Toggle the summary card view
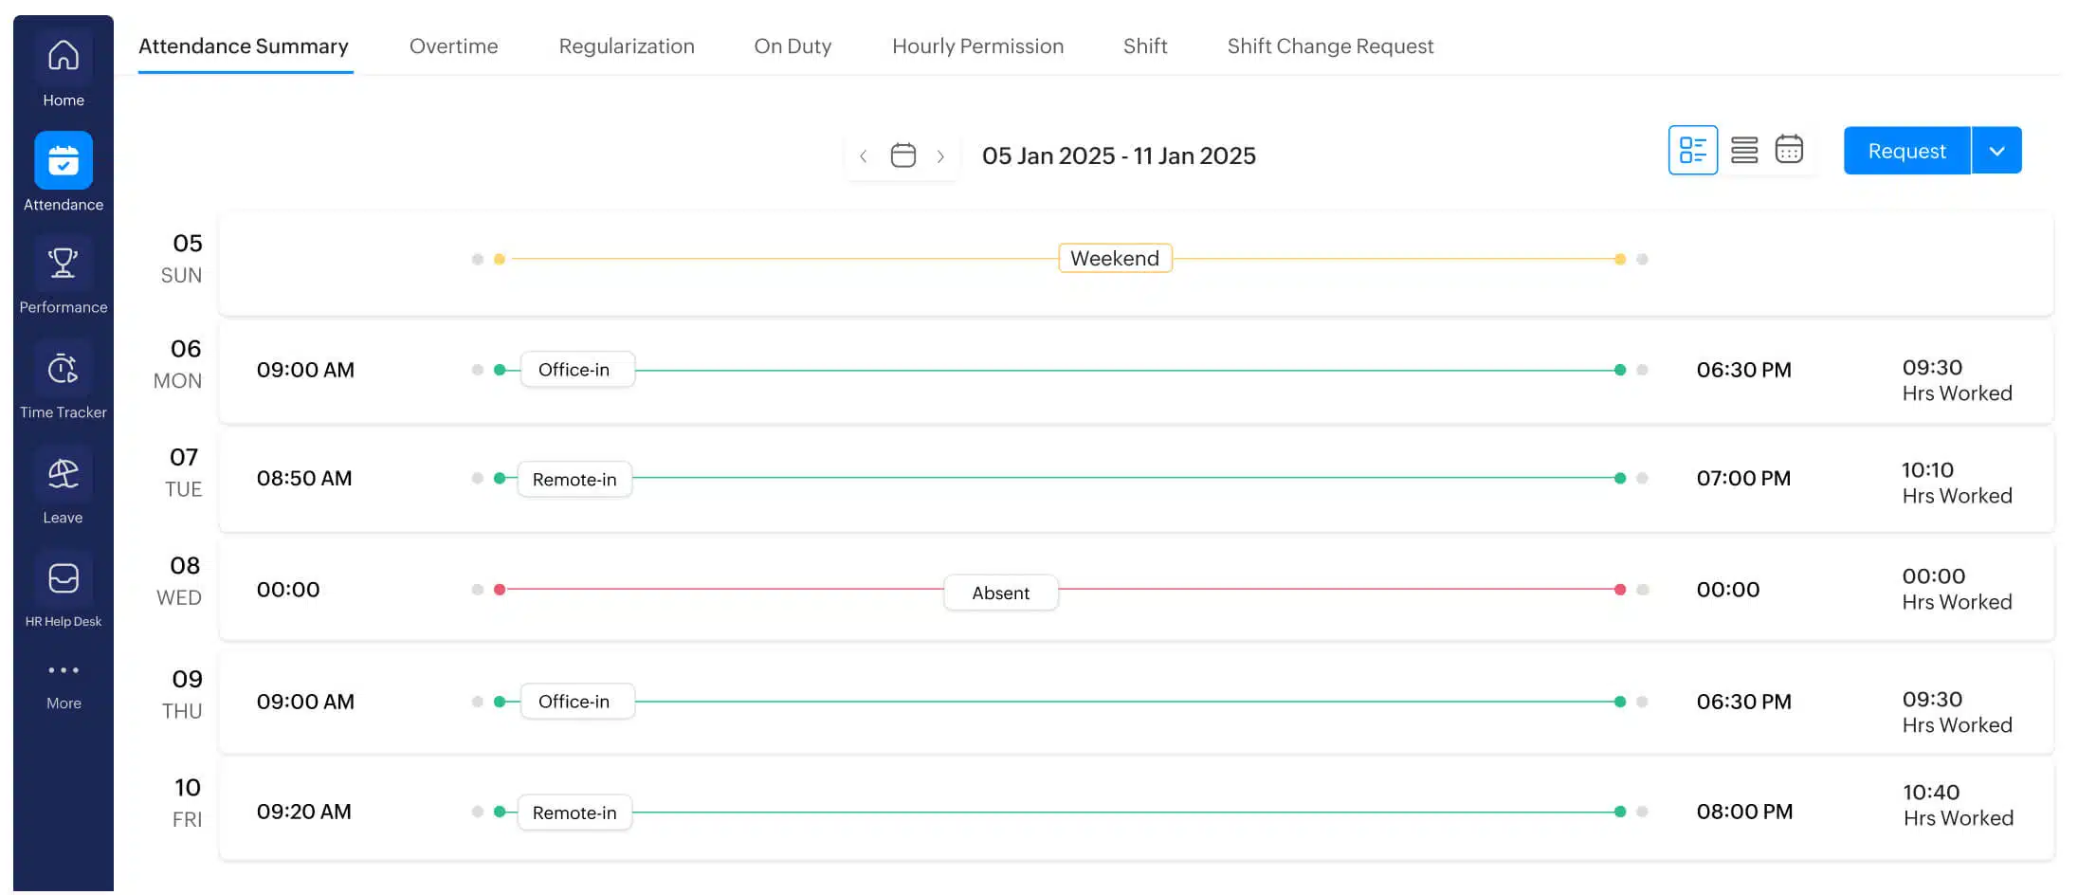 click(1693, 149)
